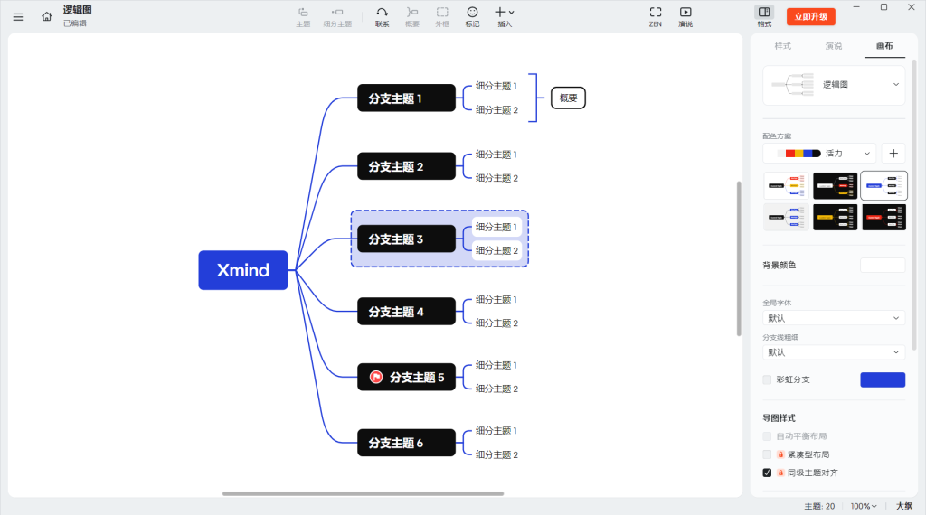Viewport: 926px width, 515px height.
Task: Switch to the 样式 tab
Action: pos(782,46)
